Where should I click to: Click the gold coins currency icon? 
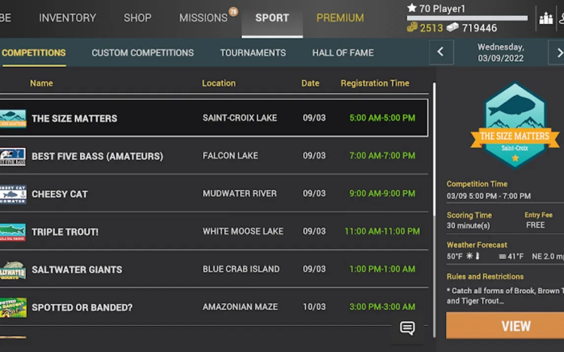tap(412, 28)
